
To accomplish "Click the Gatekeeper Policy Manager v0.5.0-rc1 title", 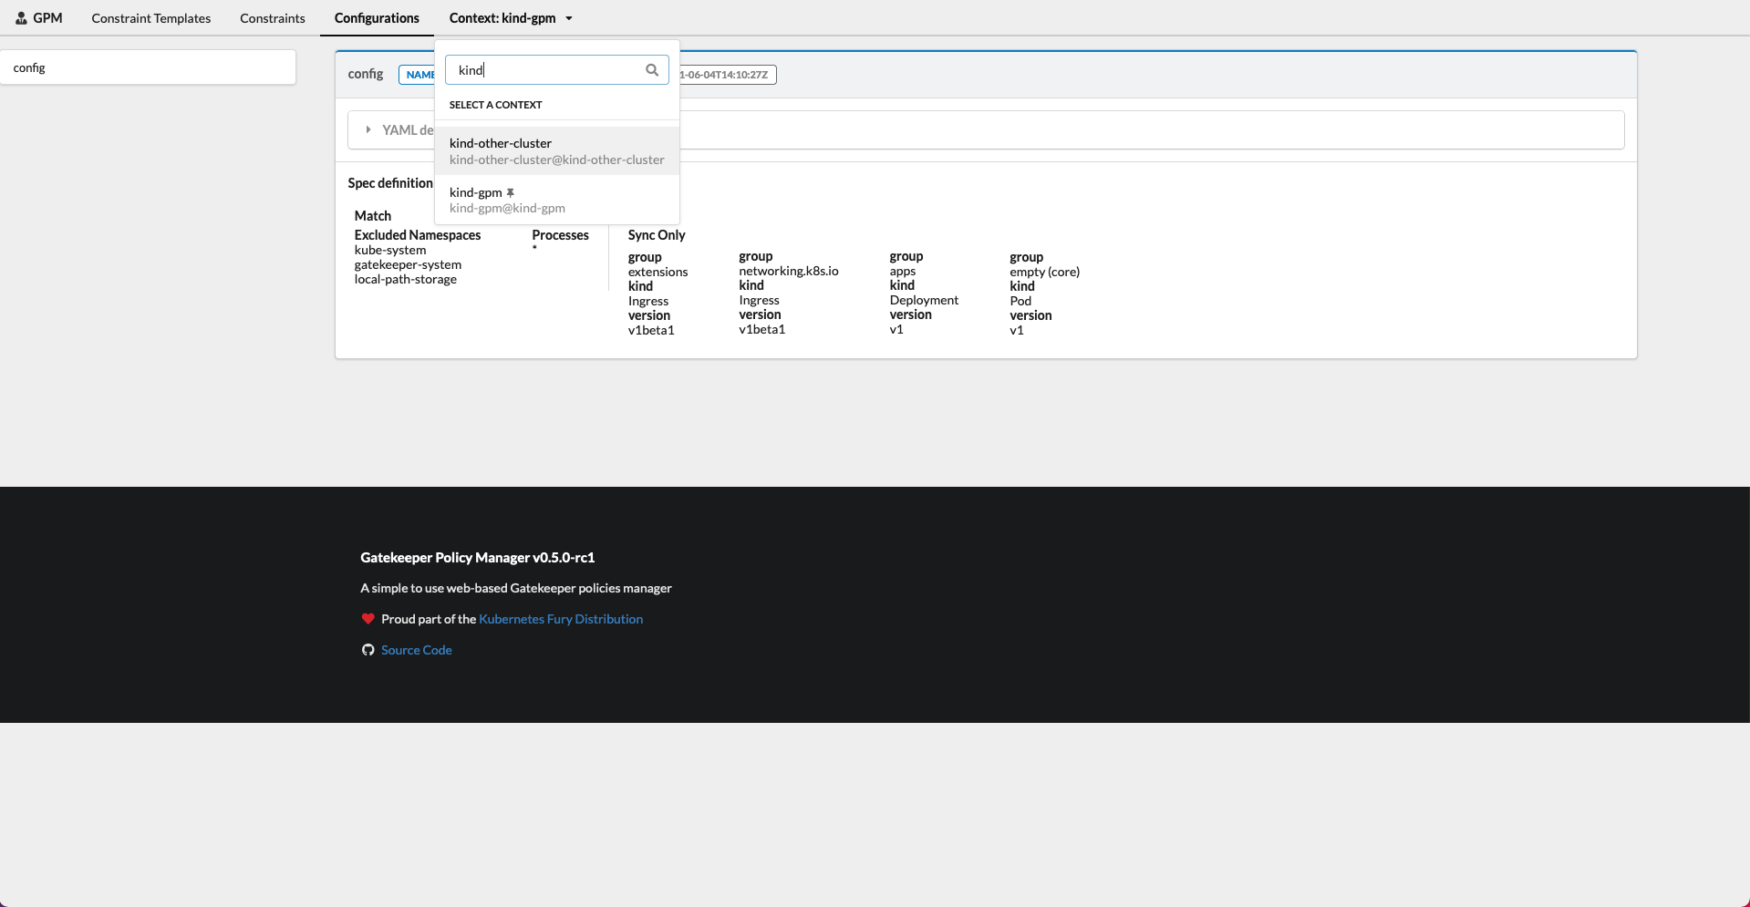I will click(478, 558).
